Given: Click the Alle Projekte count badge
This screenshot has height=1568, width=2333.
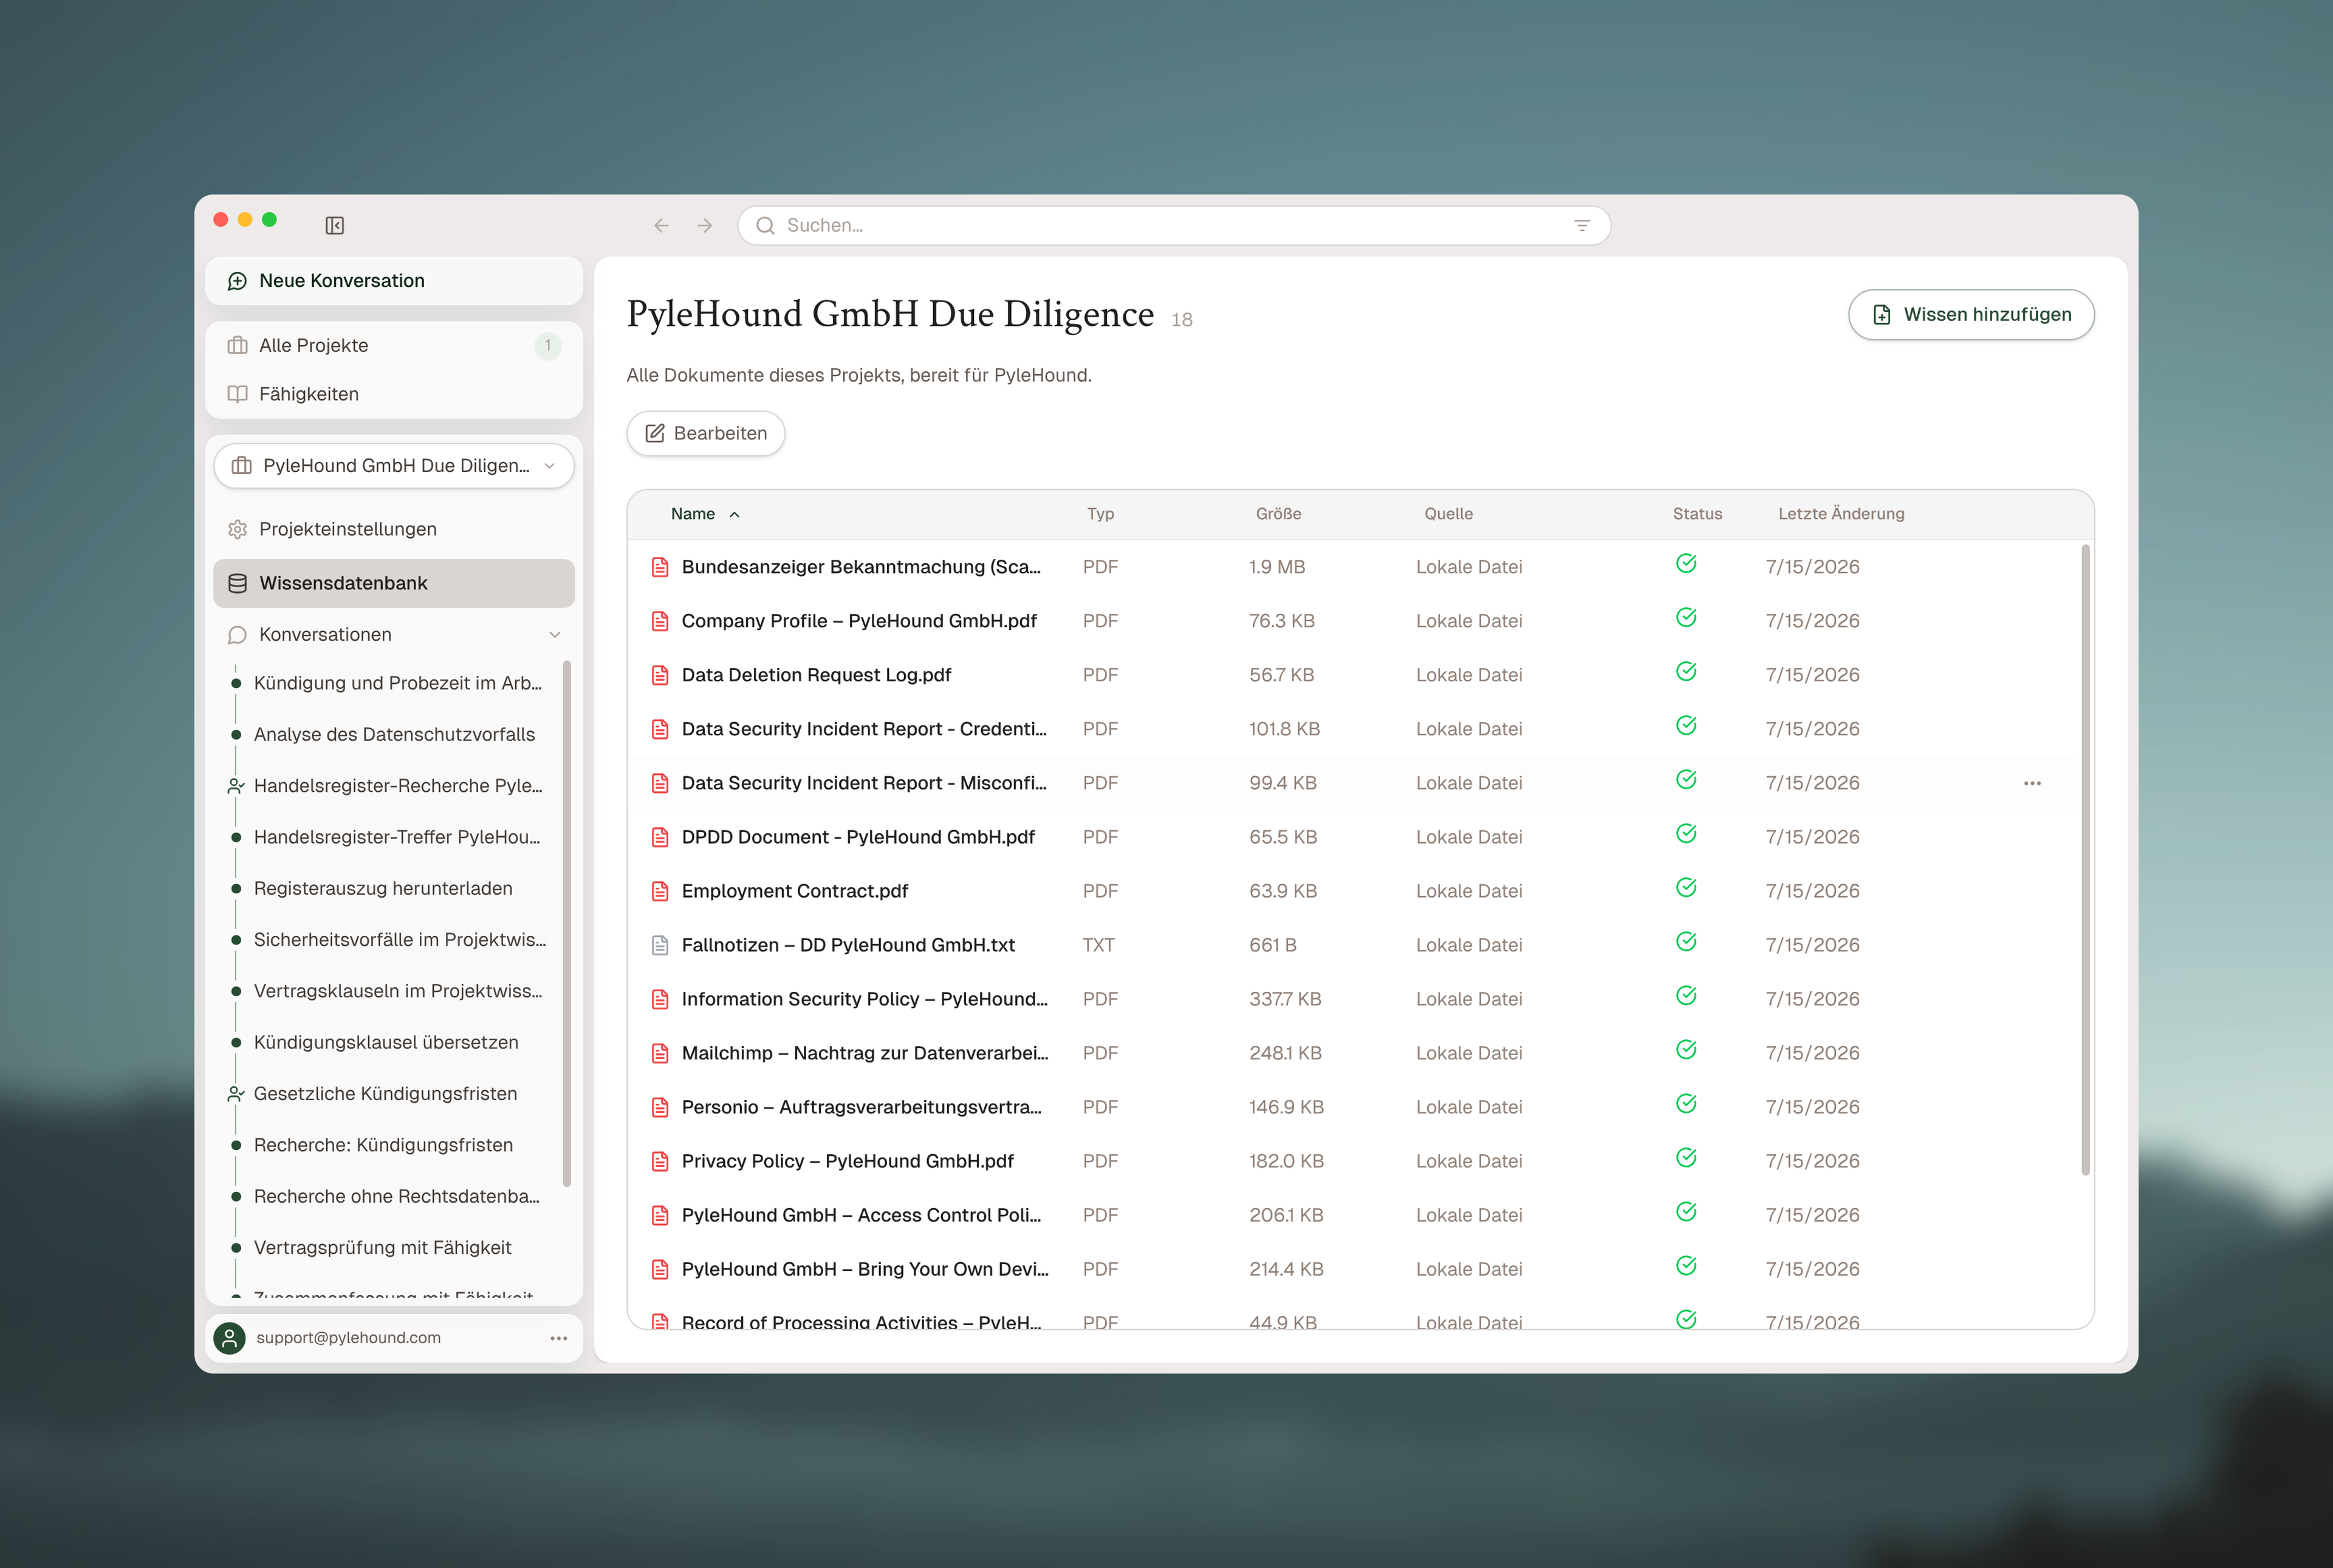Looking at the screenshot, I should click(548, 345).
